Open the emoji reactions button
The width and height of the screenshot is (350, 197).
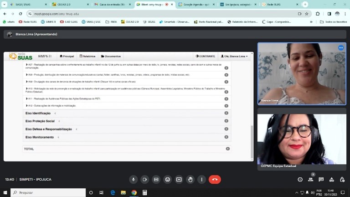pos(167,180)
